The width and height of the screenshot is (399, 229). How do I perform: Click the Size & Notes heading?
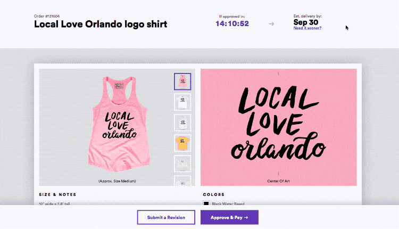[x=58, y=194]
